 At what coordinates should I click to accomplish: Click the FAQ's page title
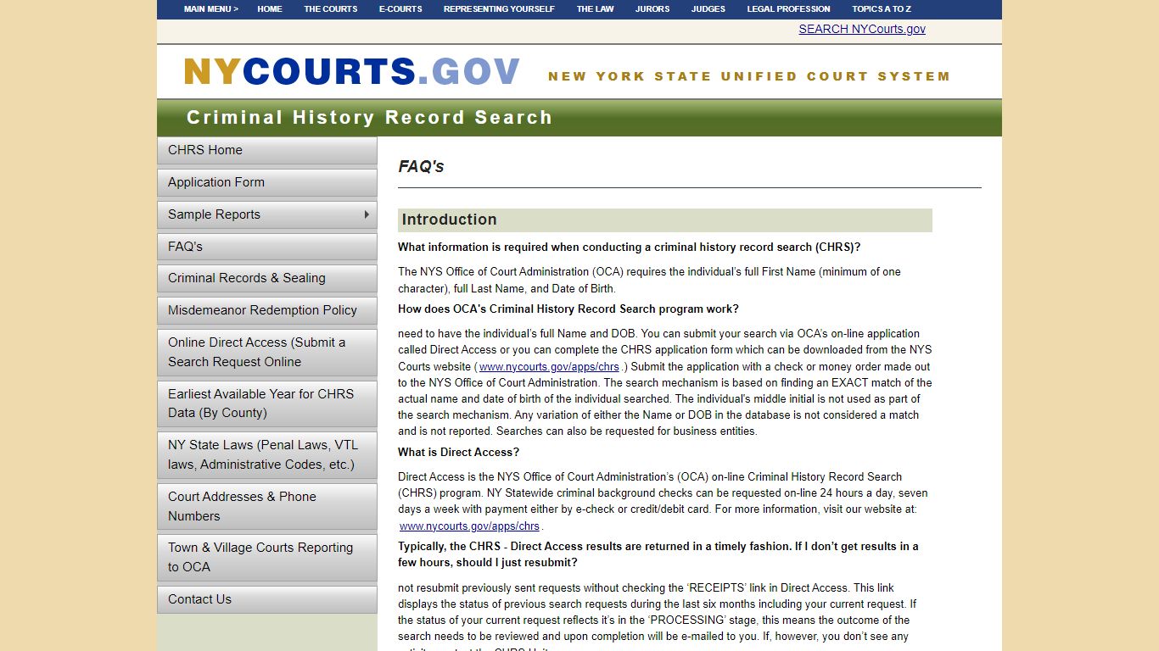[422, 166]
